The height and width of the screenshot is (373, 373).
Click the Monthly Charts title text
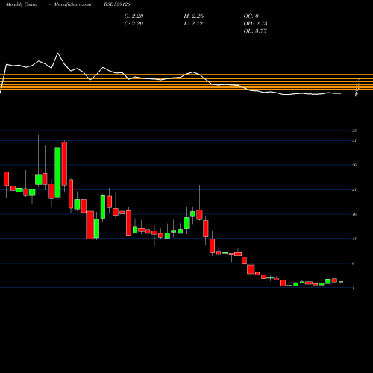pos(22,4)
